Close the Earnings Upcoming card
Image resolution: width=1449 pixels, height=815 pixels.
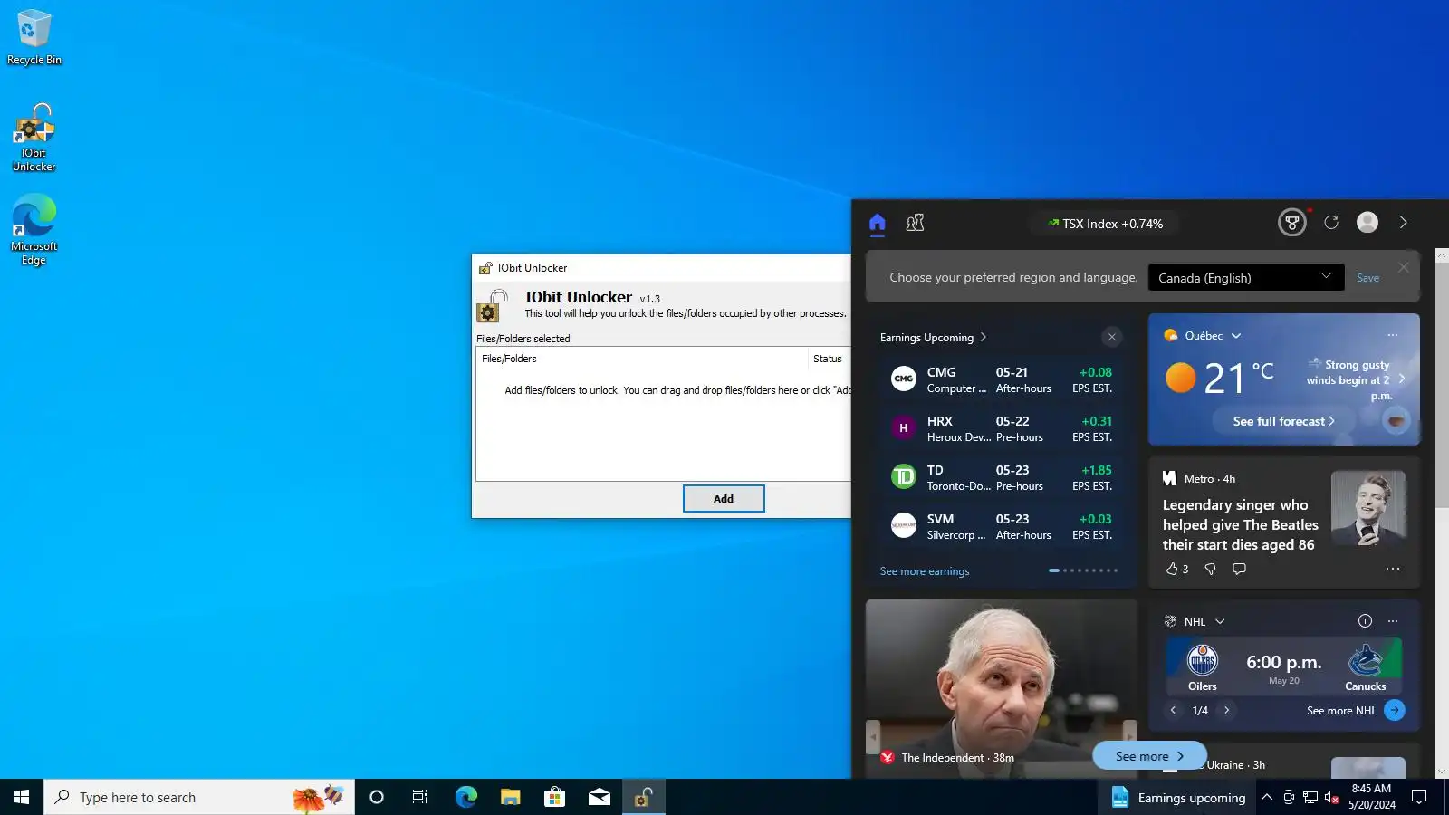pyautogui.click(x=1112, y=337)
